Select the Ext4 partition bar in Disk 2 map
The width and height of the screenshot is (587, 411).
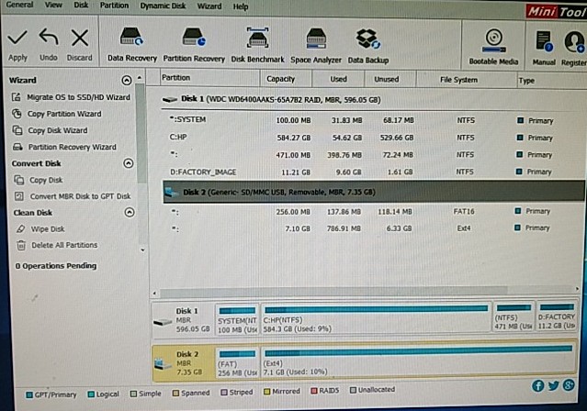[x=417, y=362]
